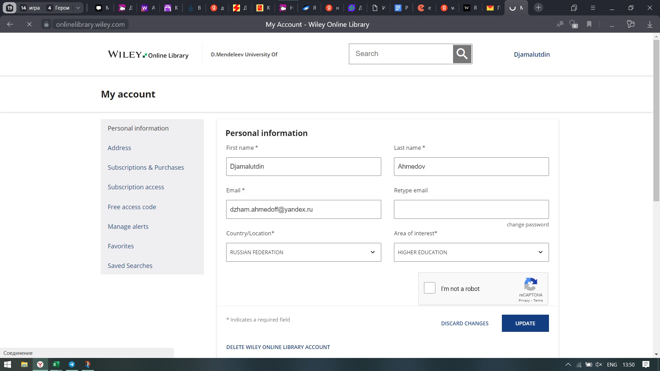The height and width of the screenshot is (371, 660).
Task: Click the Yandex Browser taskbar icon
Action: (x=40, y=364)
